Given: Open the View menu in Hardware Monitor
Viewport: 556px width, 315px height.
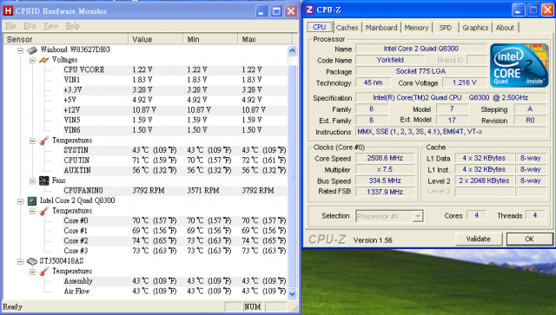Looking at the screenshot, I should pos(50,26).
